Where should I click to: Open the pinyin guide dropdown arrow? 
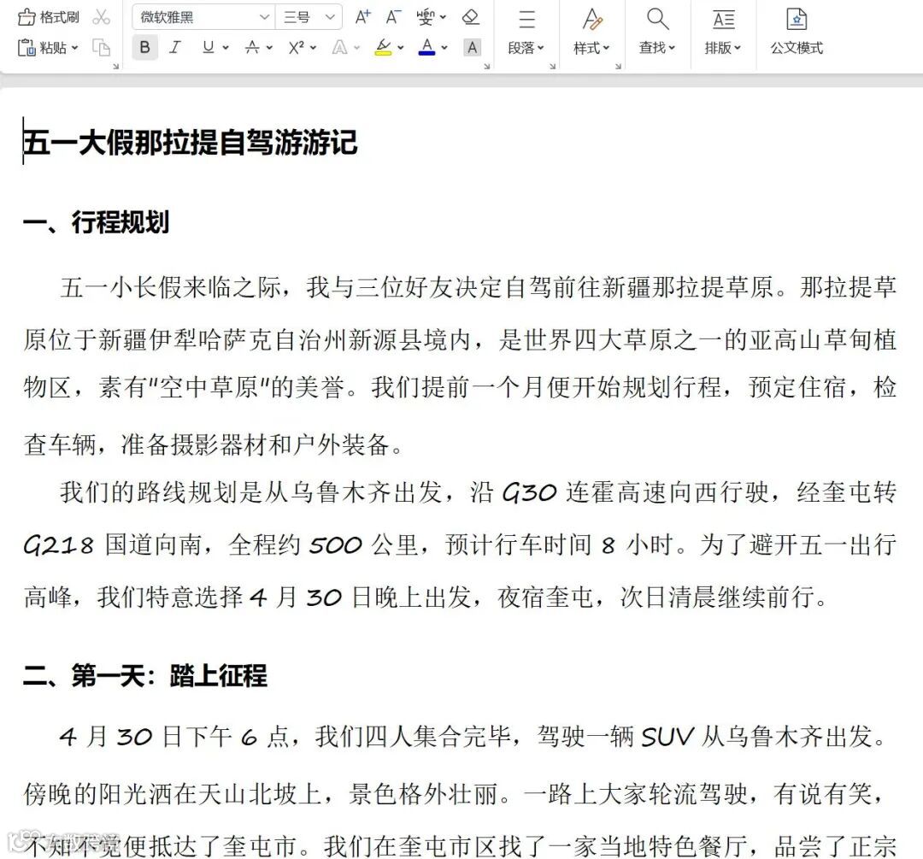(x=443, y=18)
